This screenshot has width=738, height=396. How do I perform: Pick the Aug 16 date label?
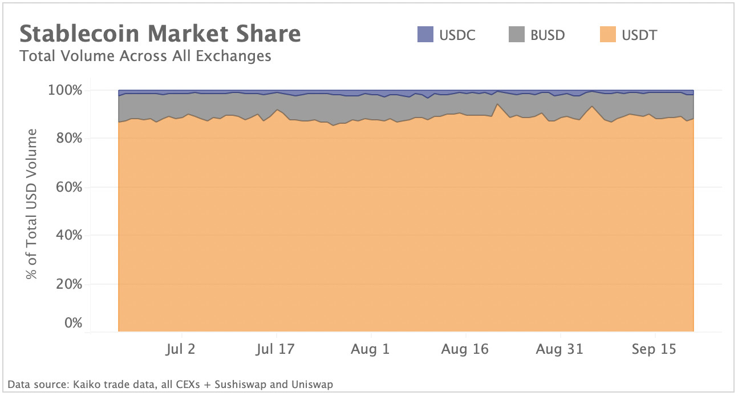tap(465, 349)
